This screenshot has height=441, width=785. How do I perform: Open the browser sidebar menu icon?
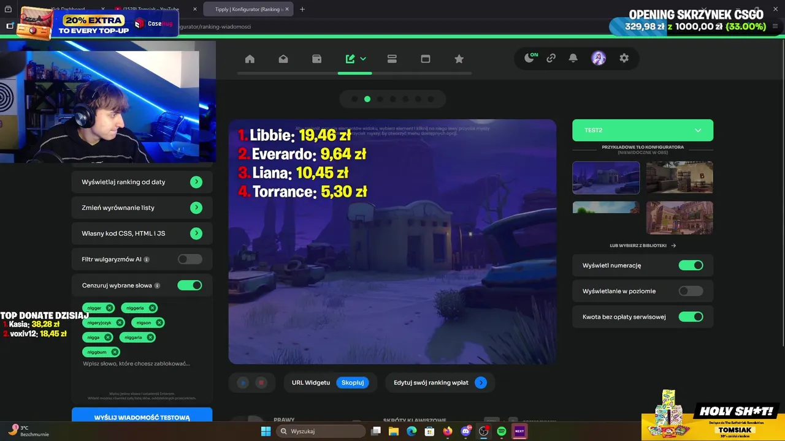[10, 26]
